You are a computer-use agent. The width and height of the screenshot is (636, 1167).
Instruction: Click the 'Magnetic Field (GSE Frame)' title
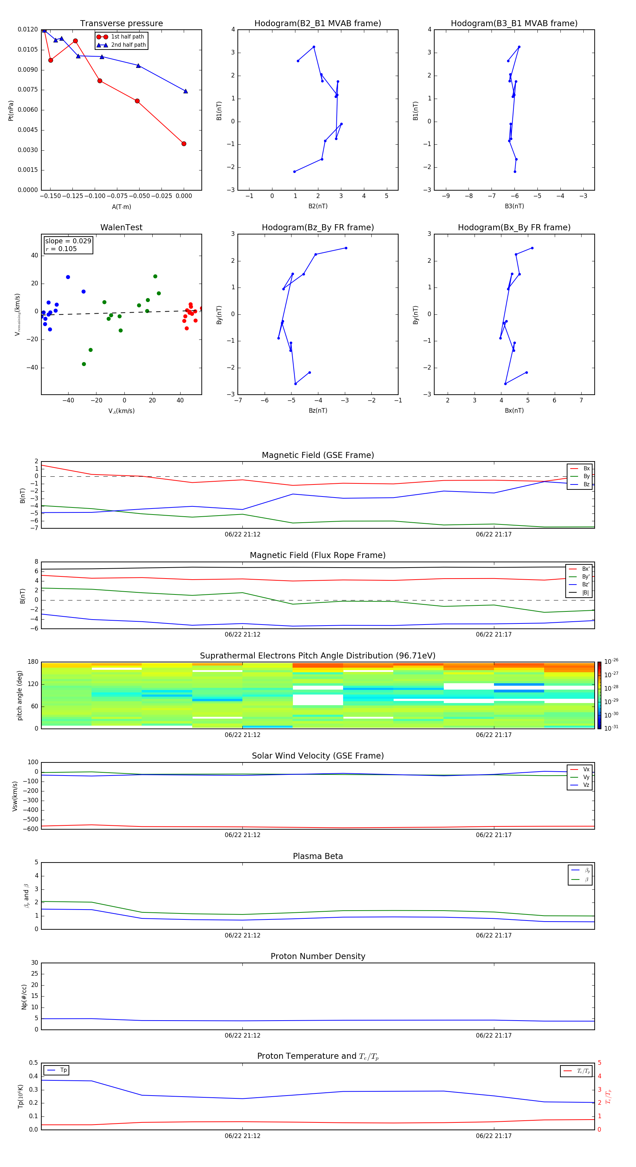point(318,455)
